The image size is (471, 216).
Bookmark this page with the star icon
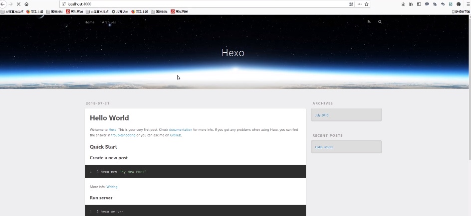(366, 4)
